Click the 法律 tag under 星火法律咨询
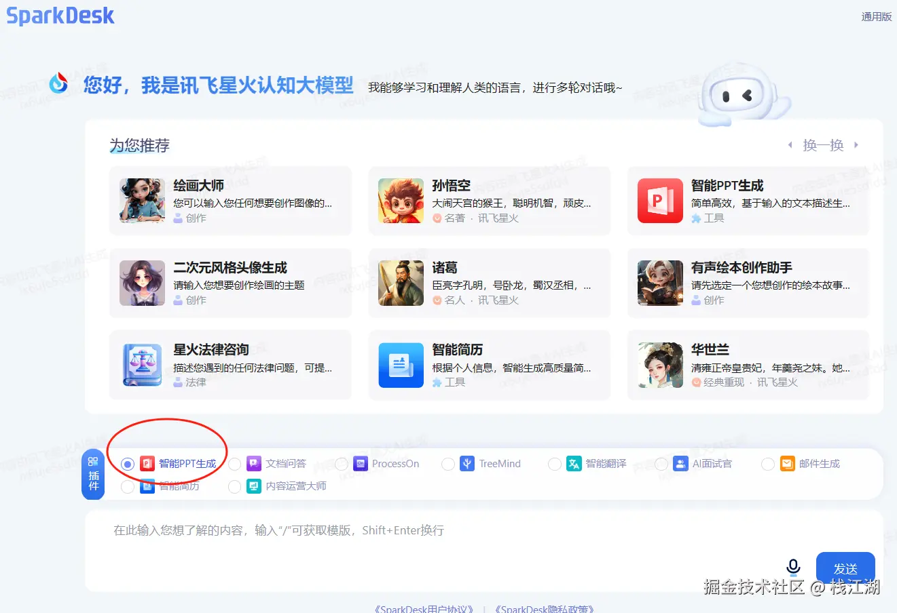The width and height of the screenshot is (897, 613). click(x=190, y=382)
